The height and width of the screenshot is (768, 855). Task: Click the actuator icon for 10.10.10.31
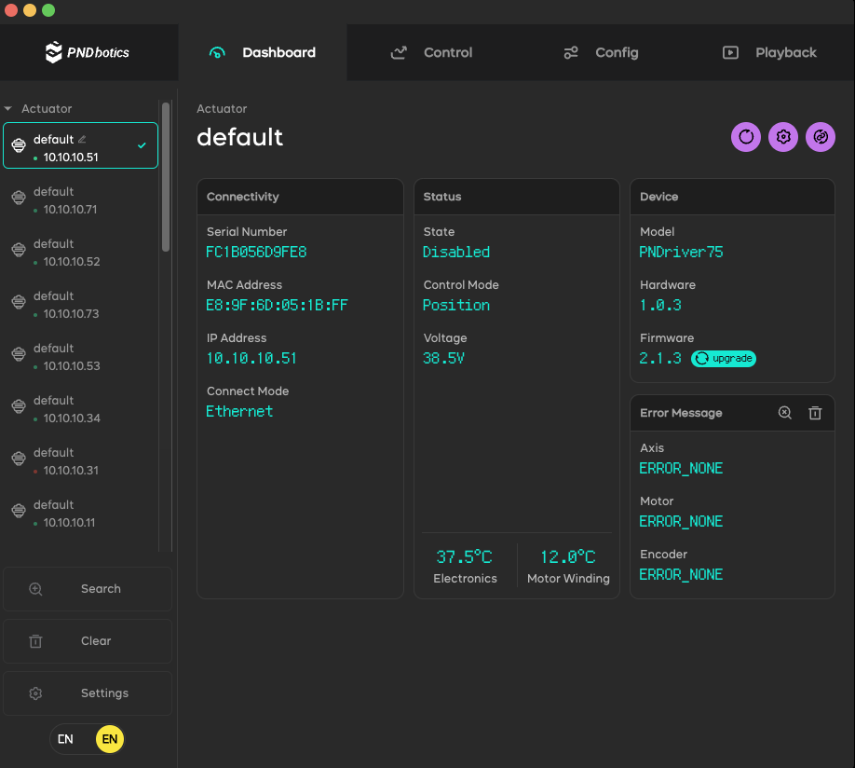point(19,459)
